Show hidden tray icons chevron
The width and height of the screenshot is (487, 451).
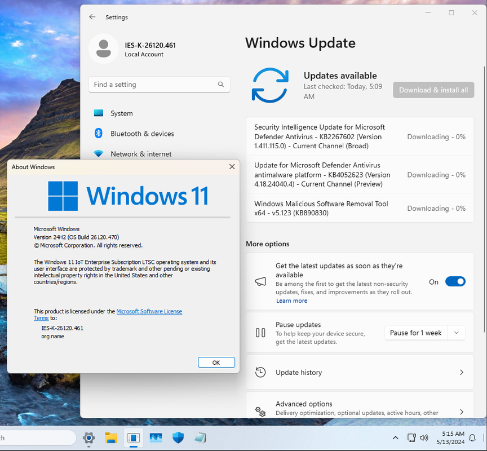(395, 438)
